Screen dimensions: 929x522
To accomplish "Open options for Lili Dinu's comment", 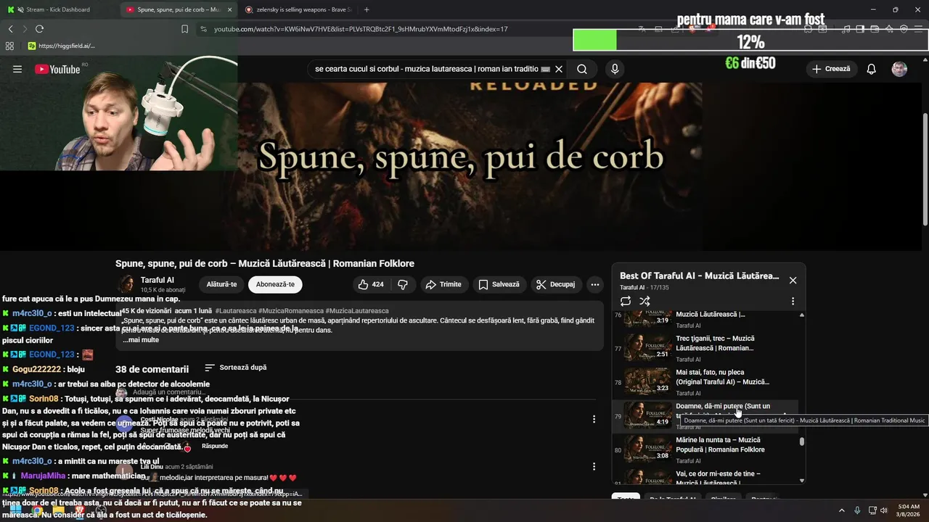I will (x=594, y=466).
